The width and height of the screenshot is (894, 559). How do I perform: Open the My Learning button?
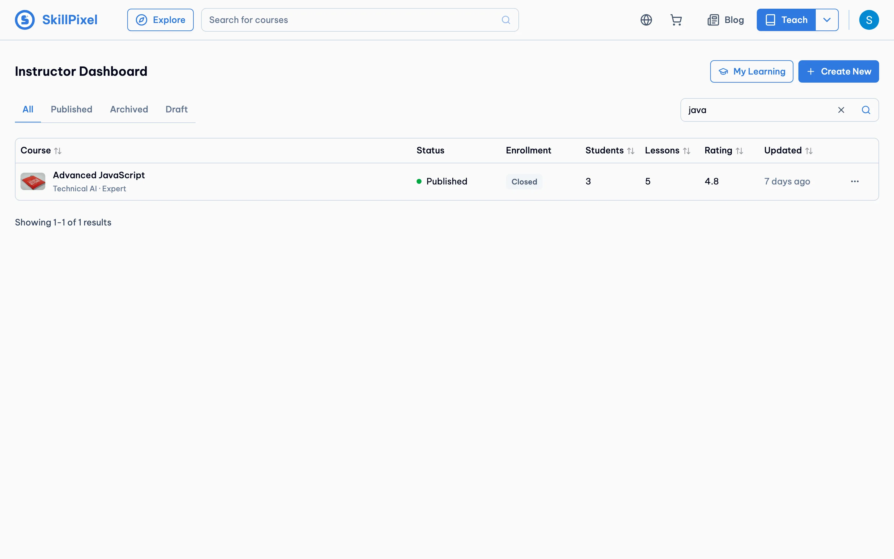pos(752,71)
